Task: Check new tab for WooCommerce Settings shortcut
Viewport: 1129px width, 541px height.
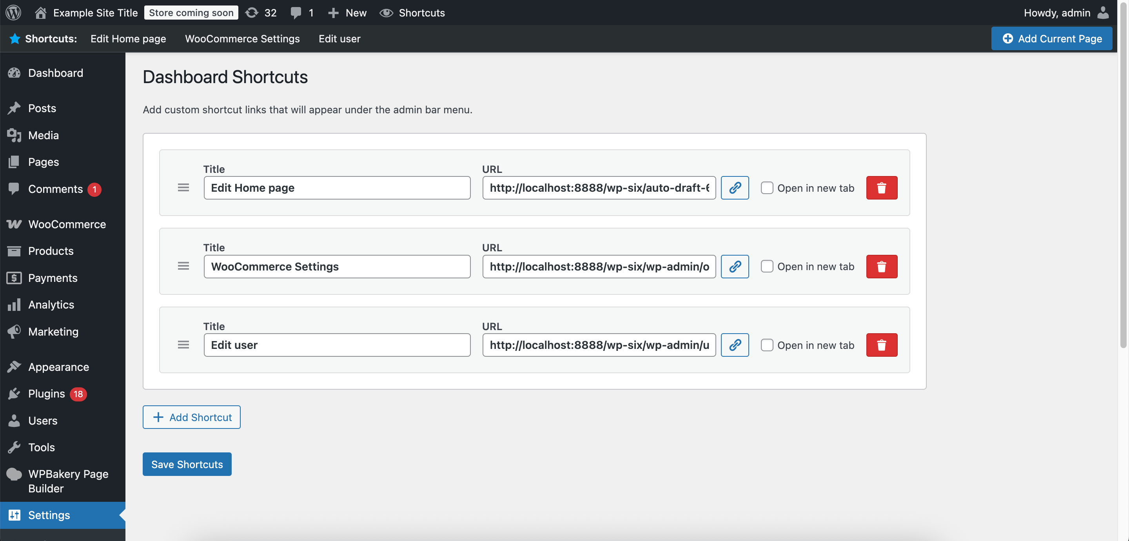Action: click(766, 266)
